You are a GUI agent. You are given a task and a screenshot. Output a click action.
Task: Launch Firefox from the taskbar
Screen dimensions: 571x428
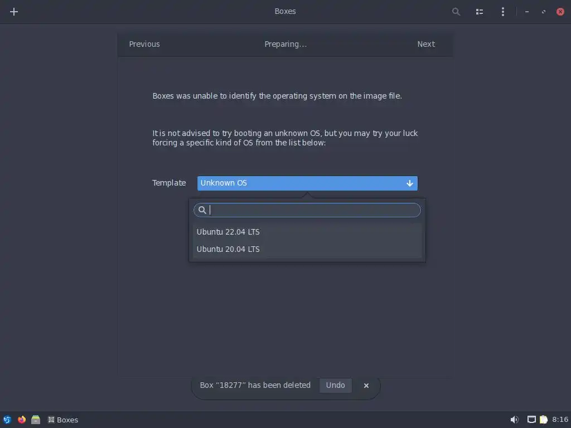click(x=22, y=420)
